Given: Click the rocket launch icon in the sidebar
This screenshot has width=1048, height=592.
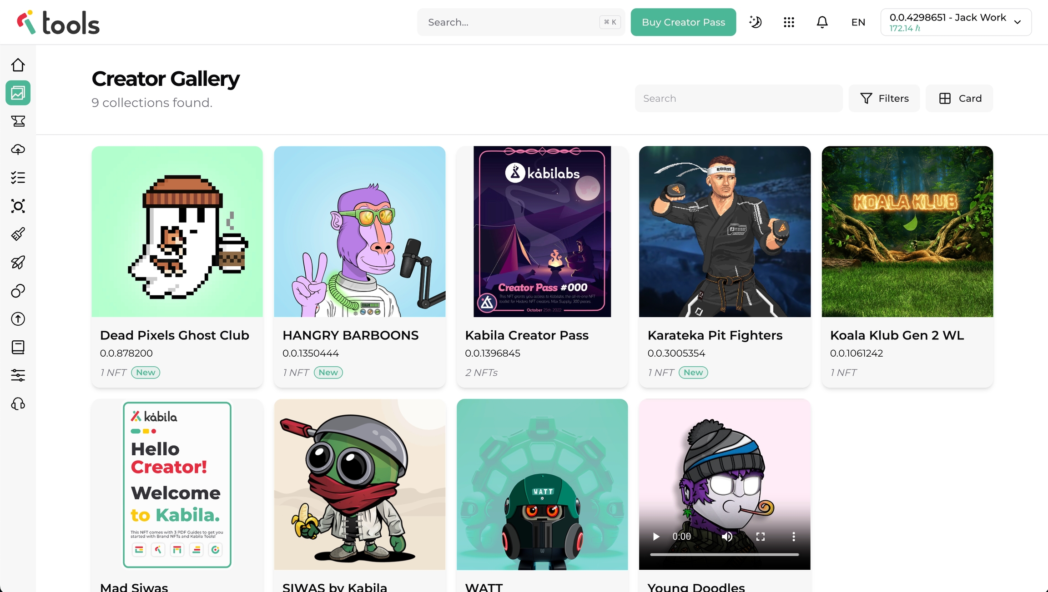Looking at the screenshot, I should (18, 263).
